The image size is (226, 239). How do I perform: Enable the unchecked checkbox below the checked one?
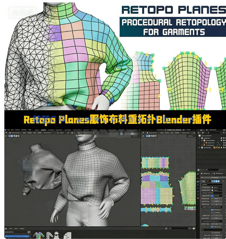tap(212, 212)
